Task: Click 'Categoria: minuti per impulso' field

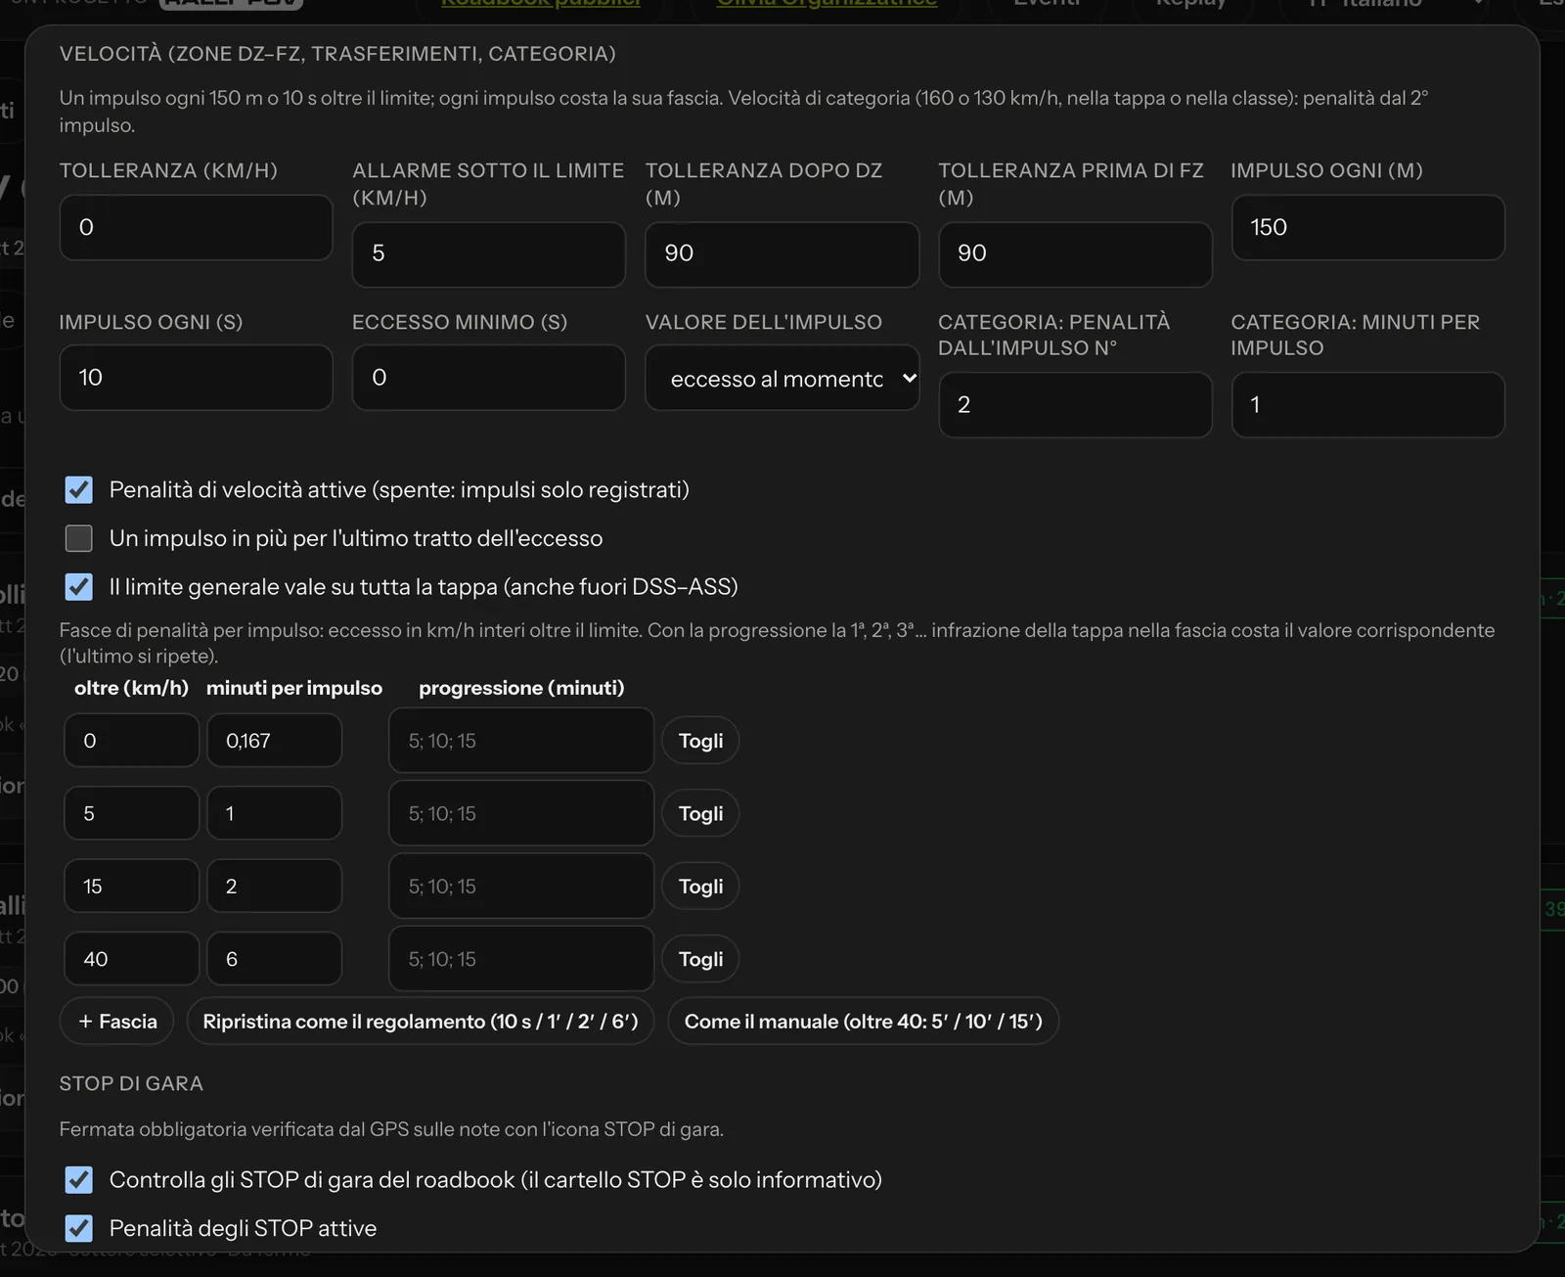Action: coord(1368,404)
